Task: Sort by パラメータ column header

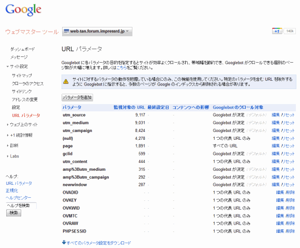Action: [72, 108]
